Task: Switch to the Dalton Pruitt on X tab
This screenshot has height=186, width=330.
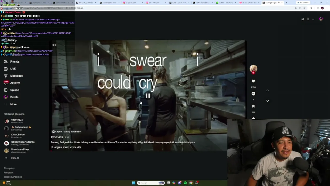Action: [203, 3]
